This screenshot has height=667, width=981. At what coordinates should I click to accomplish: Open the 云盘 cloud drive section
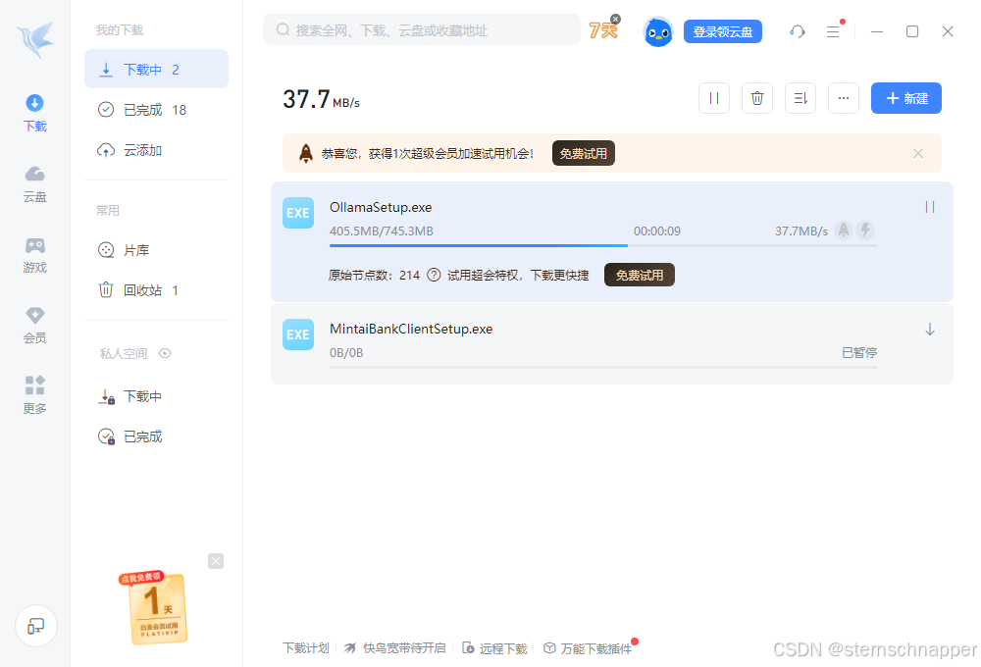pos(35,184)
